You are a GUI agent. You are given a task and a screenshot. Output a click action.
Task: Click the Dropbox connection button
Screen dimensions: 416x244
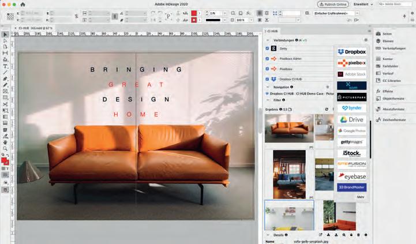[x=352, y=52]
